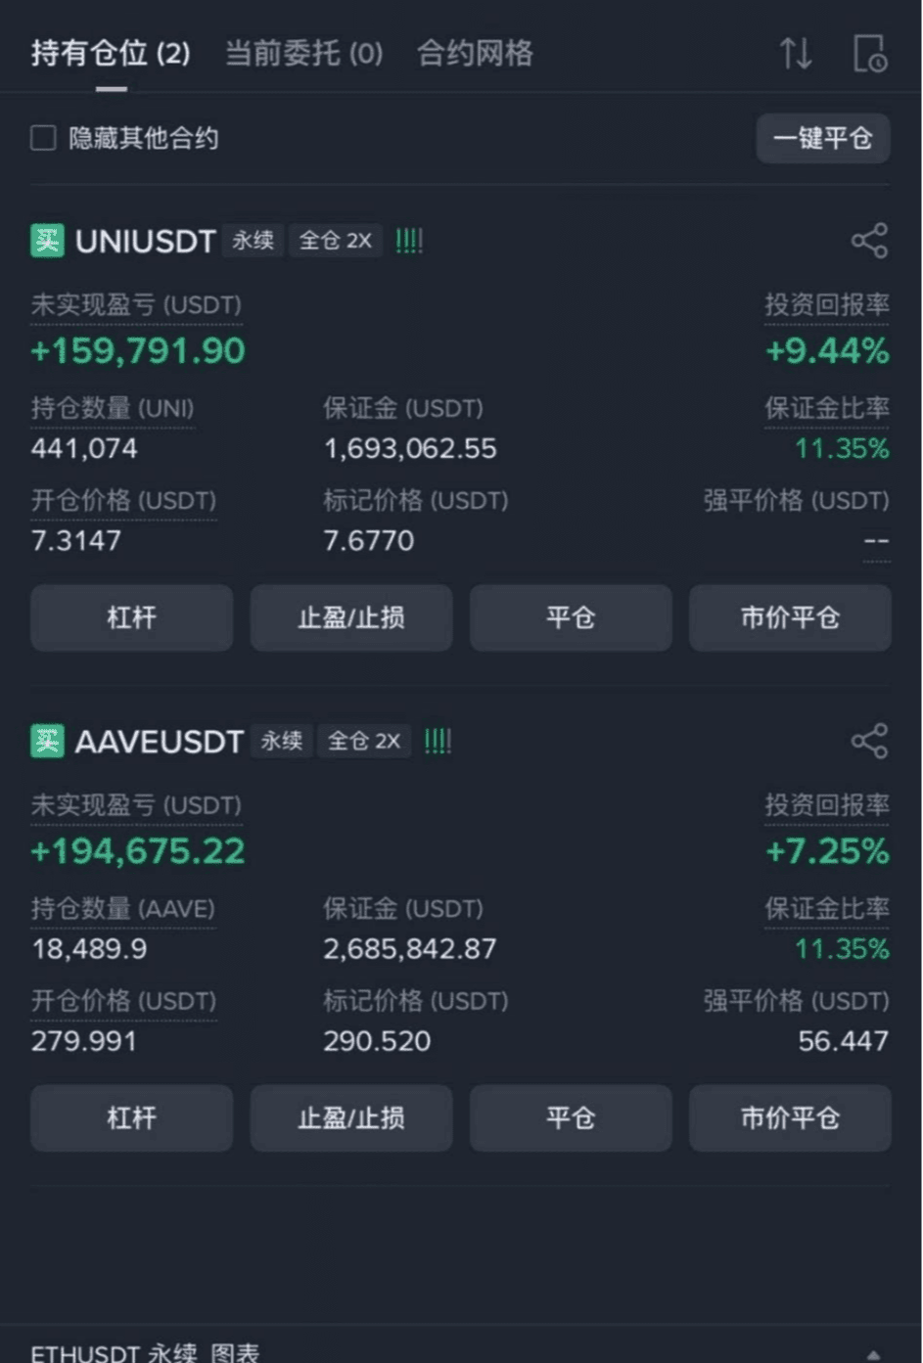This screenshot has width=923, height=1363.
Task: Expand the ETHUSDT 永续 图表 panel arrow
Action: 873,1354
